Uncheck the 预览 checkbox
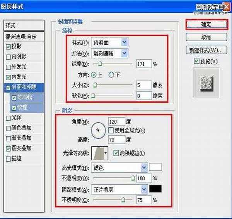Screen dimensions: 232x219 [196, 62]
